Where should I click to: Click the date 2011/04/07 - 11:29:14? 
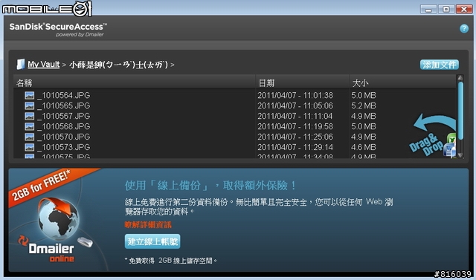click(x=295, y=147)
